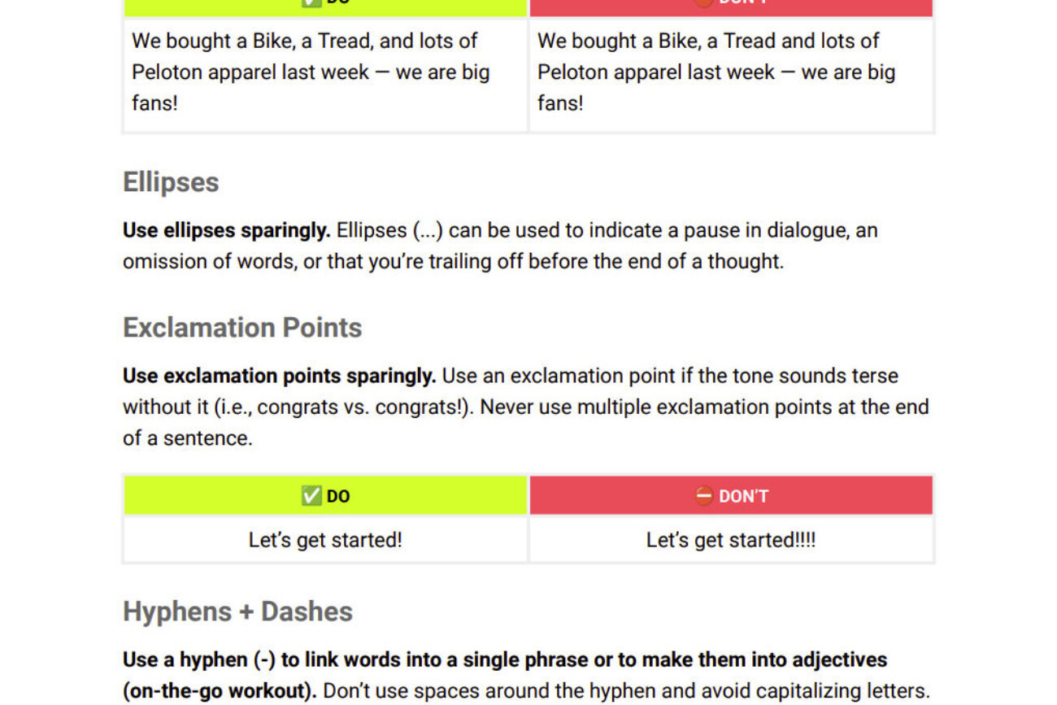Click the bold "Use ellipses sparingly." text
This screenshot has width=1057, height=705.
226,230
